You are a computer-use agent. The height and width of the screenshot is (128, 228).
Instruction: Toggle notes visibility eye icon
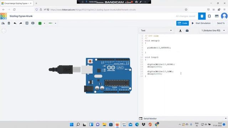coord(33,23)
